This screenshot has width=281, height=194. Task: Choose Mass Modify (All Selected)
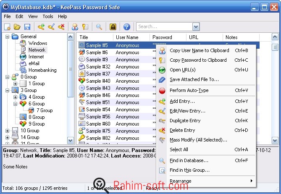click(x=206, y=140)
